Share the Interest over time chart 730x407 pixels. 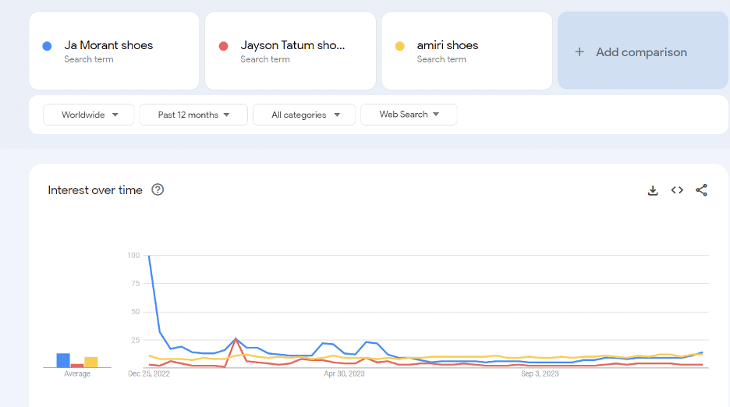(702, 190)
